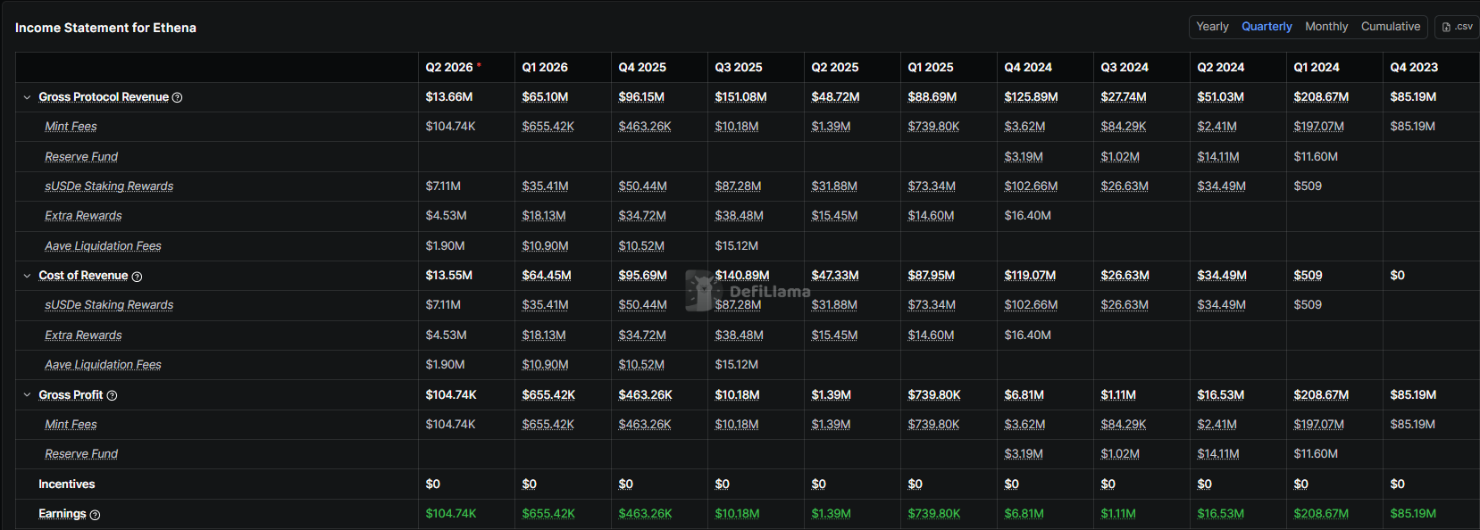This screenshot has width=1480, height=530.
Task: Click the help icon next to Cost of Revenue
Action: pos(137,277)
